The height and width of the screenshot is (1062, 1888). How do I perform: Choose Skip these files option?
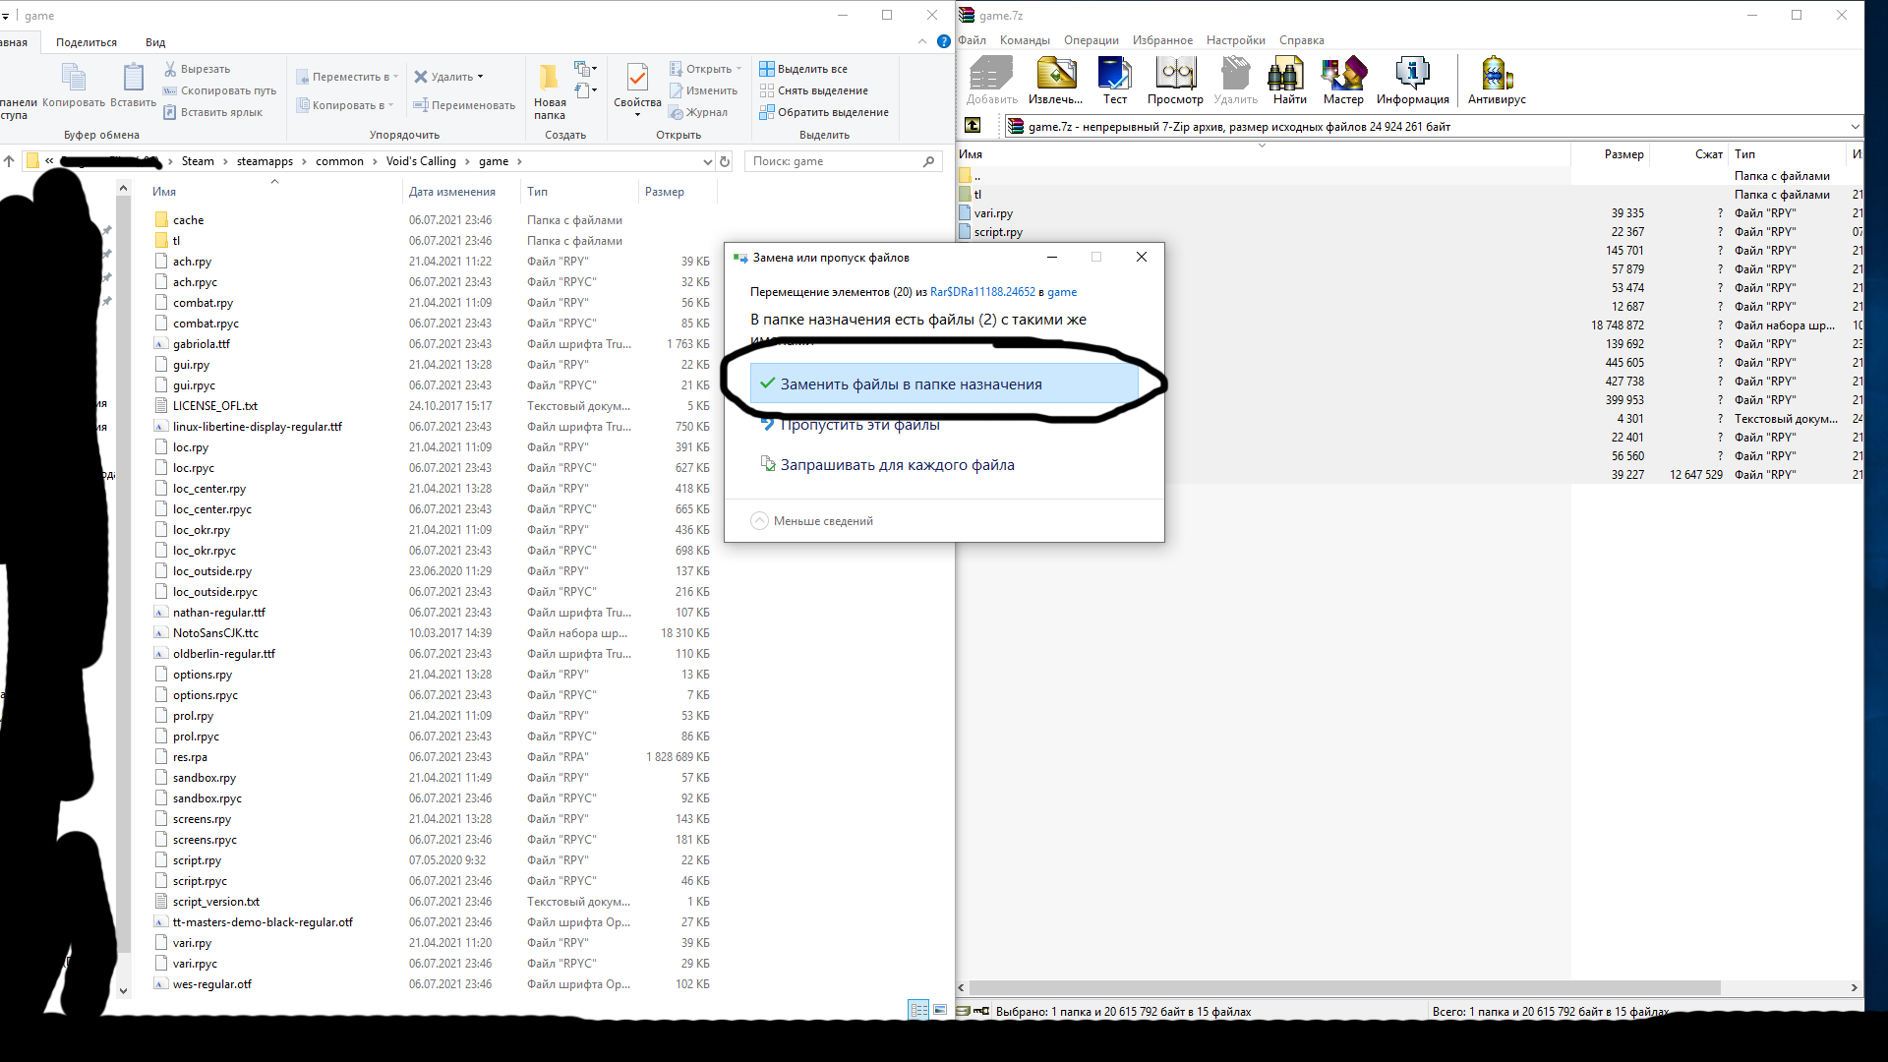(859, 425)
